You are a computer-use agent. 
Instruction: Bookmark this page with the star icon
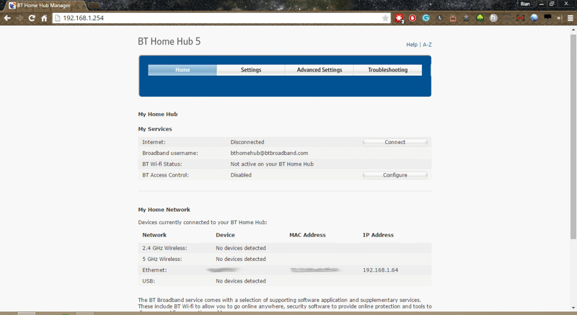coord(386,18)
